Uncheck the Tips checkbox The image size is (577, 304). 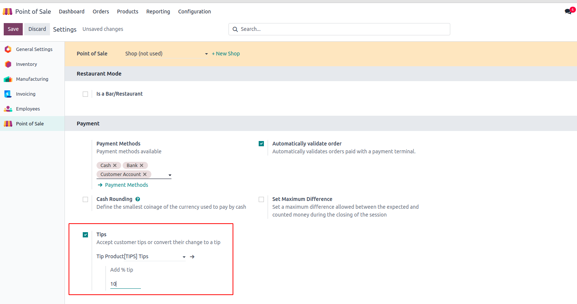pyautogui.click(x=85, y=235)
